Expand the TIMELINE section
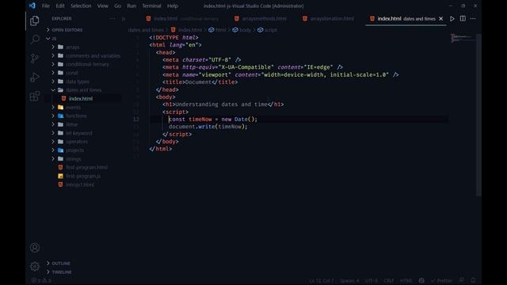The width and height of the screenshot is (507, 285). tap(48, 272)
